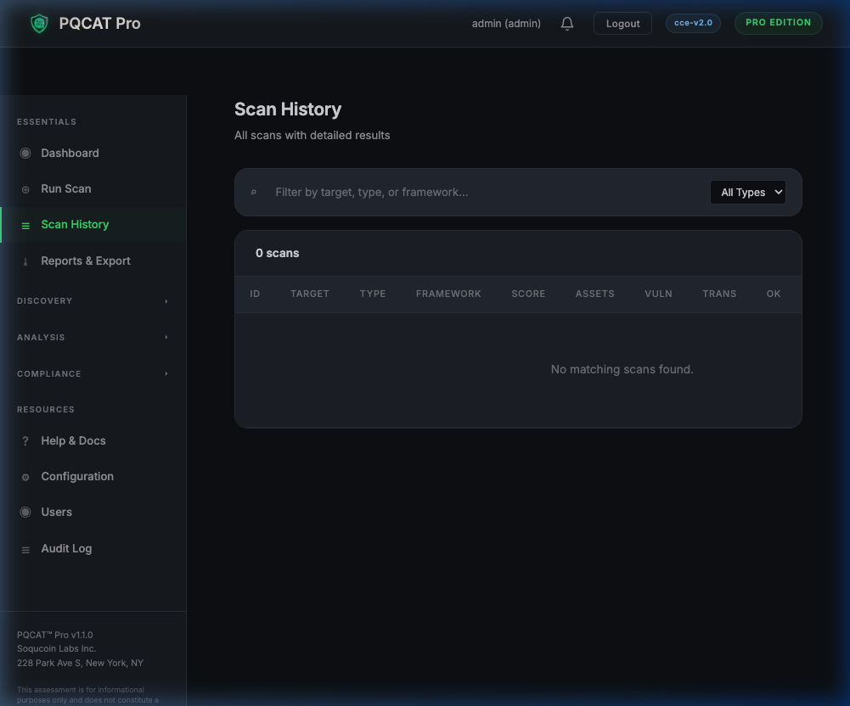Open the notifications bell
The width and height of the screenshot is (850, 706).
point(566,23)
